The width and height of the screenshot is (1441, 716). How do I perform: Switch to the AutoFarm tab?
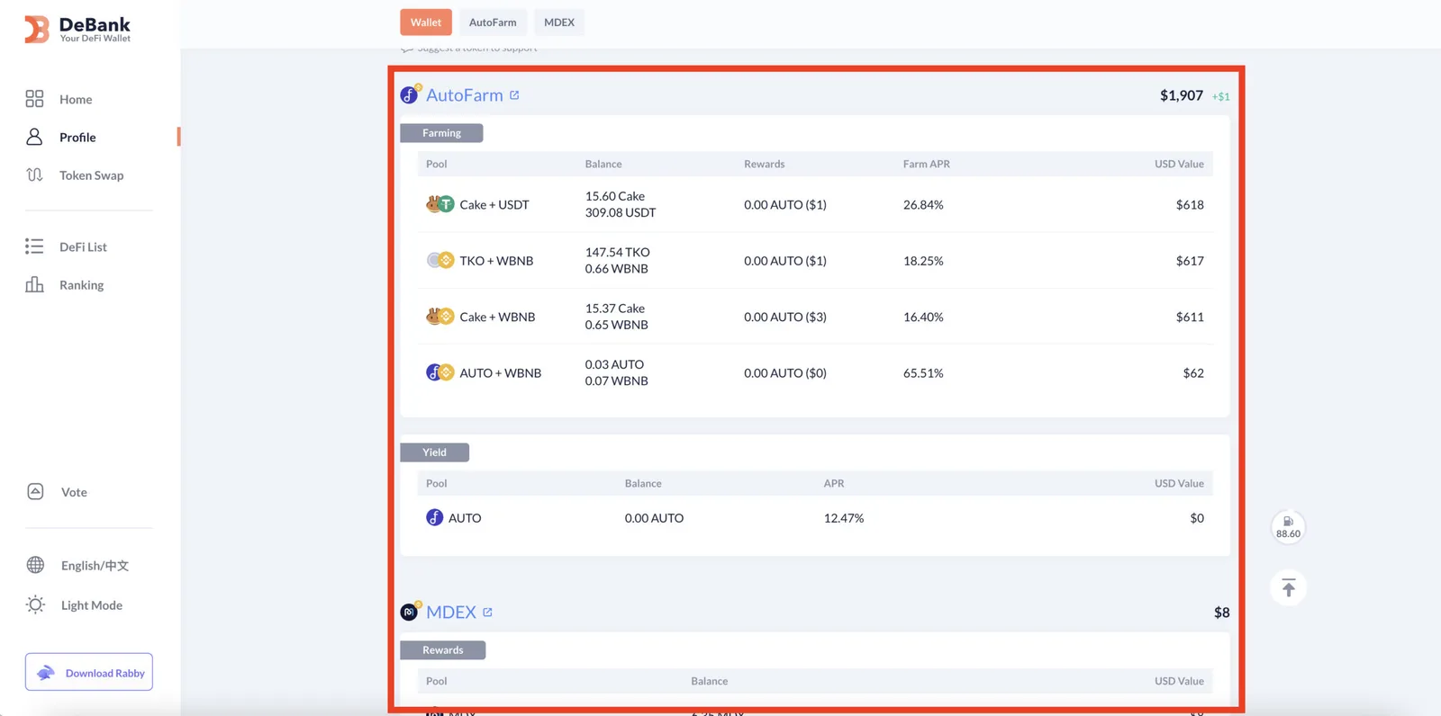pyautogui.click(x=493, y=22)
